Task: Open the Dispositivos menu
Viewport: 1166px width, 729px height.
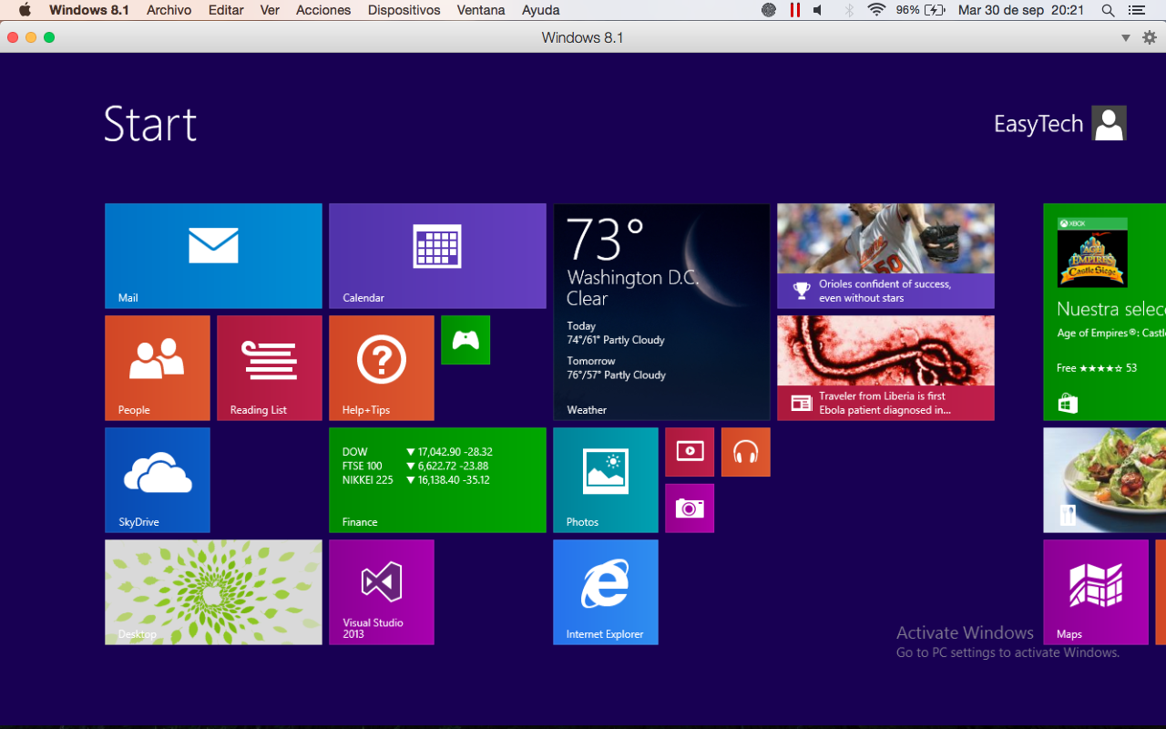Action: tap(404, 10)
